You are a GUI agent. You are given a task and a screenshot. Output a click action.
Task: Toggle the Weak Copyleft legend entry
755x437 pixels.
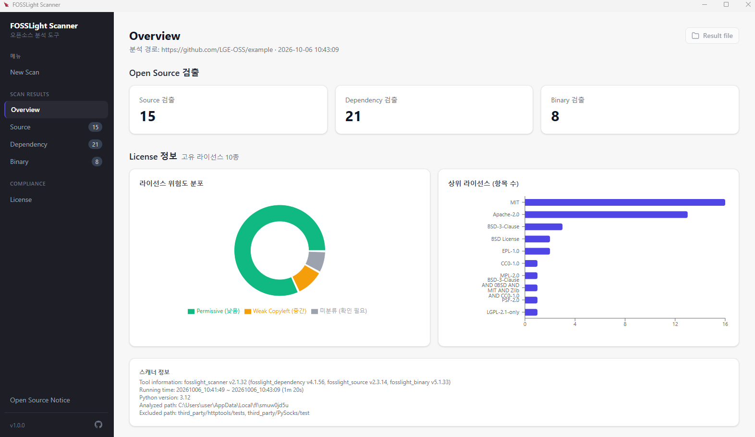[x=275, y=311]
